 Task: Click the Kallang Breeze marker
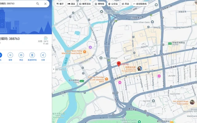[101, 58]
